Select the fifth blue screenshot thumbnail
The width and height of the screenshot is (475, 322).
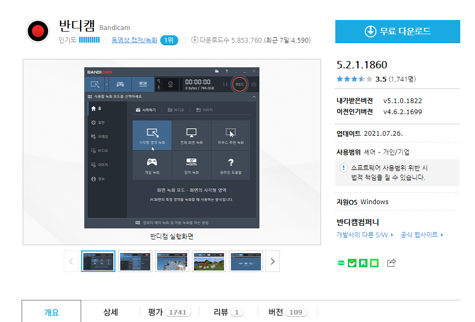click(x=246, y=261)
